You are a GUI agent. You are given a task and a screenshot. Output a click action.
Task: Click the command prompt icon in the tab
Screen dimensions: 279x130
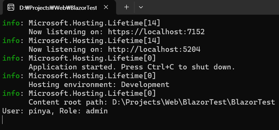[11, 8]
